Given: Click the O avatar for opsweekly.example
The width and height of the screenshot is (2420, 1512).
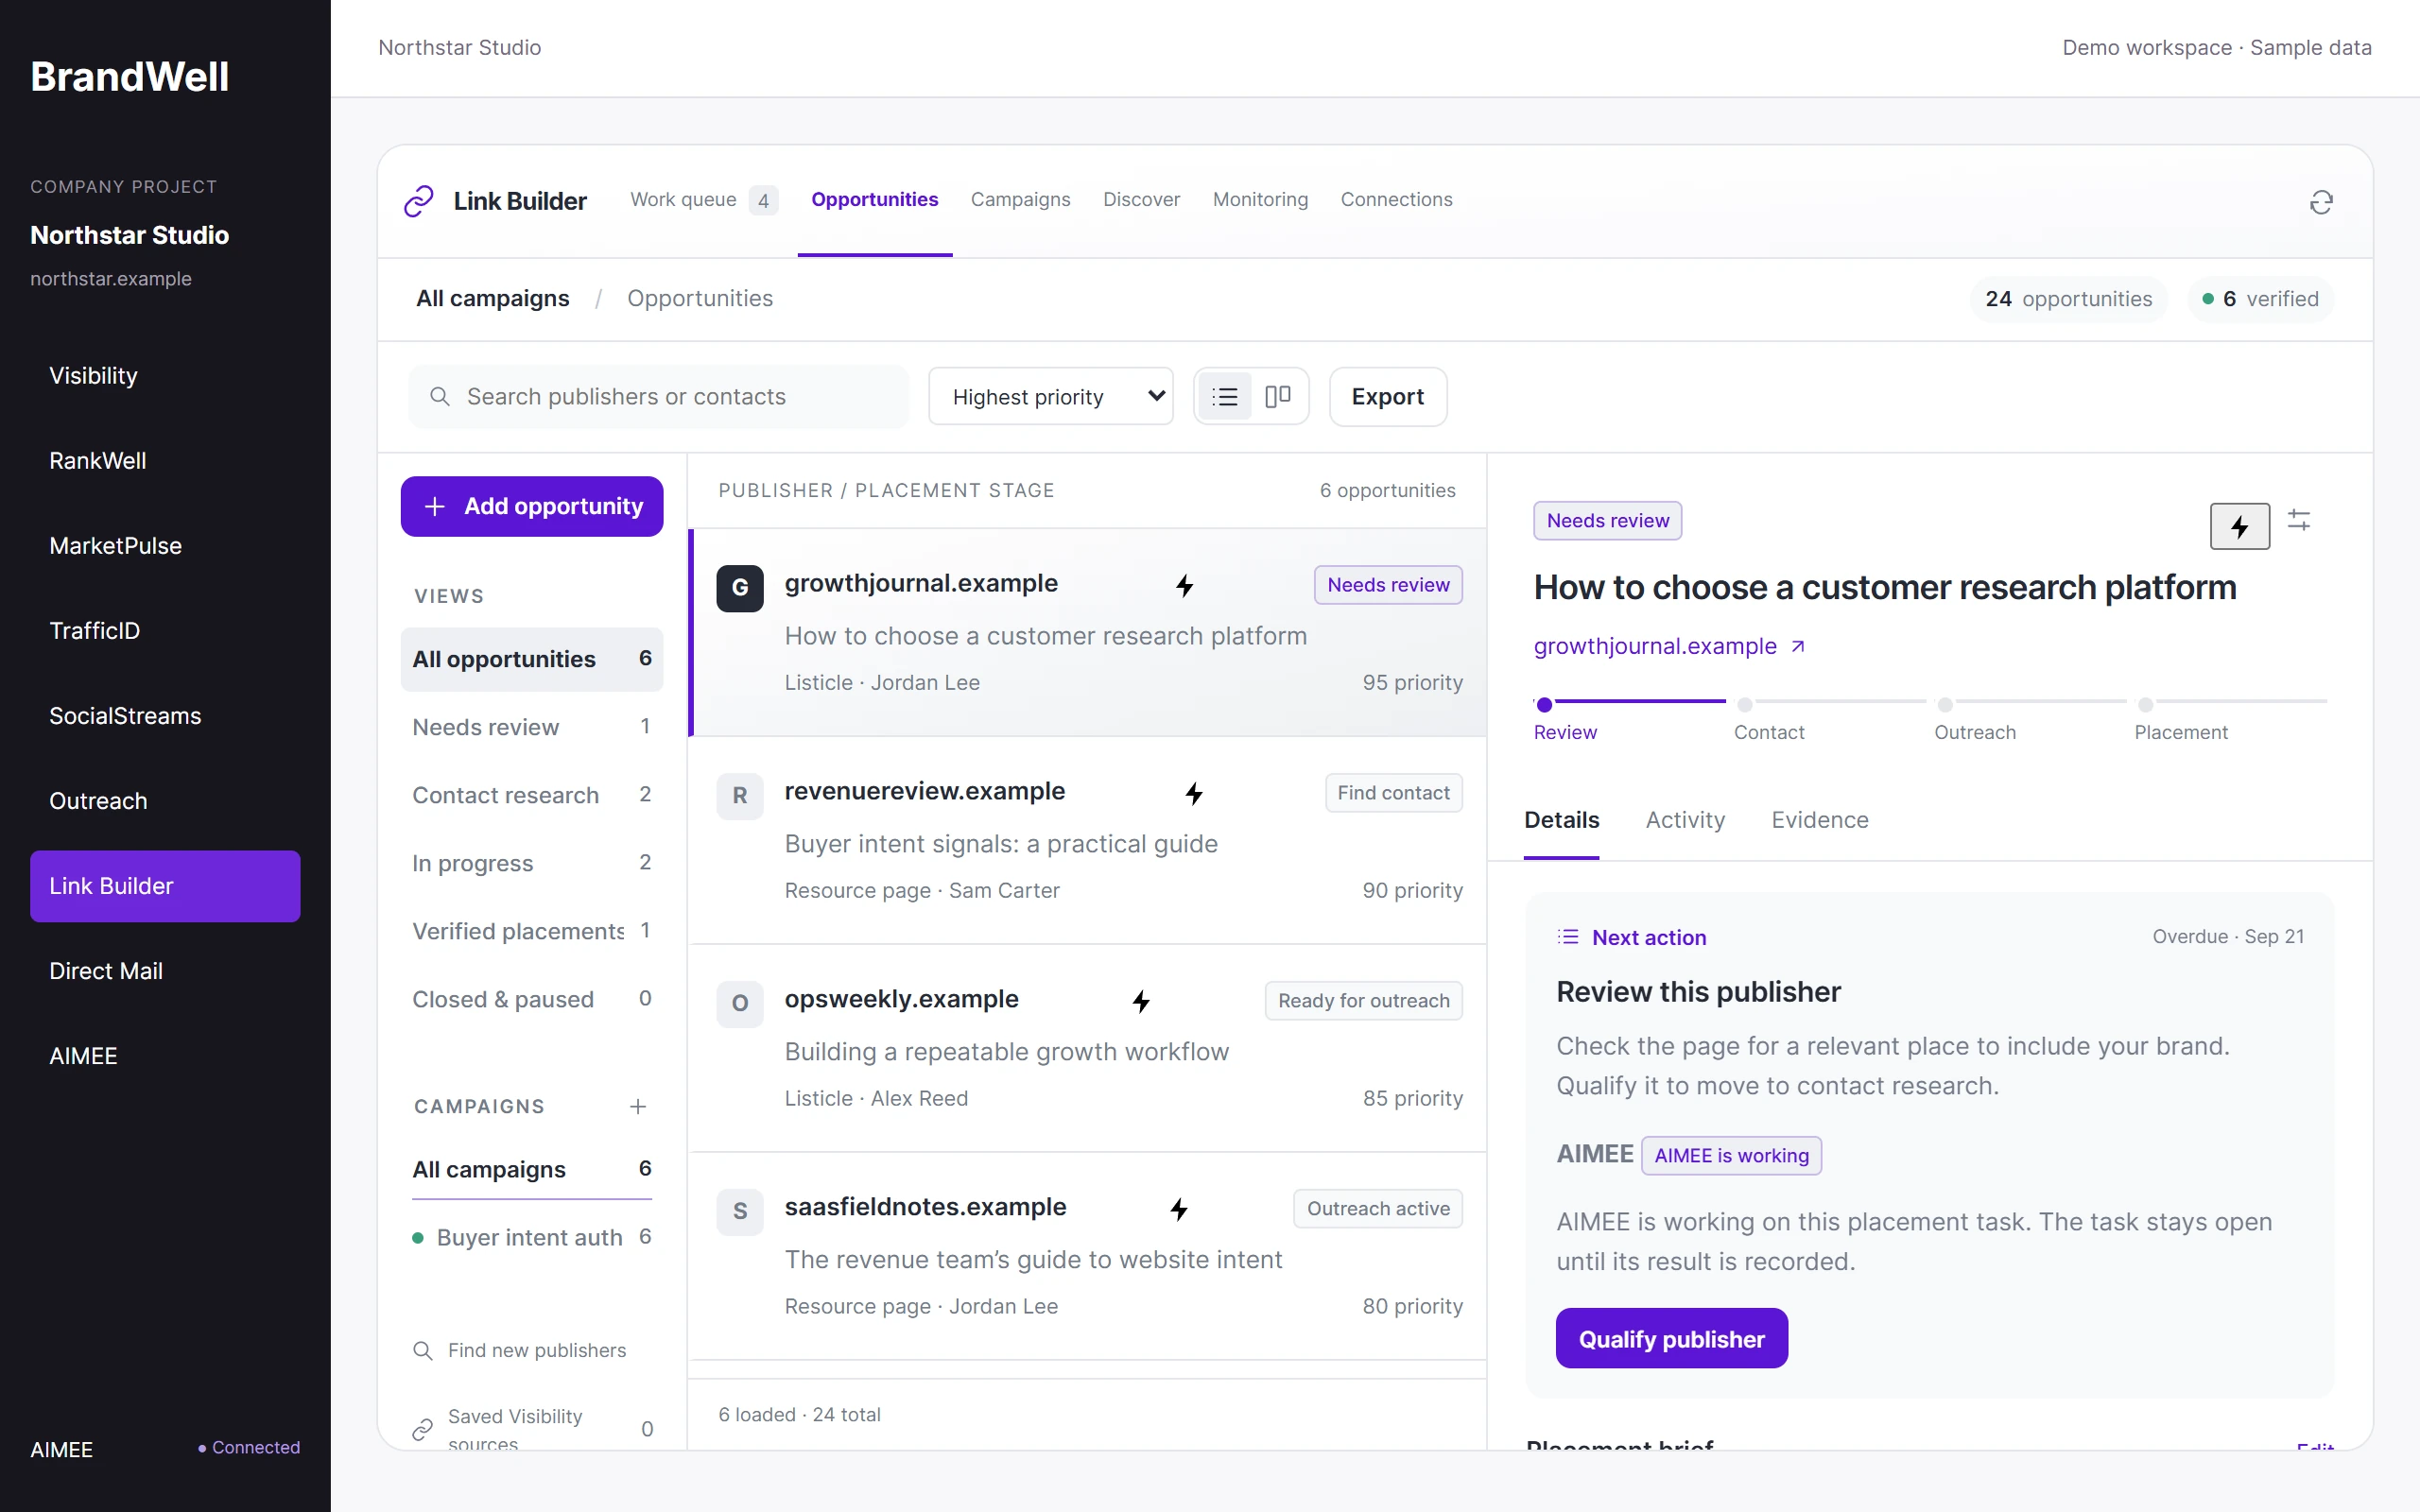Looking at the screenshot, I should 740,1003.
